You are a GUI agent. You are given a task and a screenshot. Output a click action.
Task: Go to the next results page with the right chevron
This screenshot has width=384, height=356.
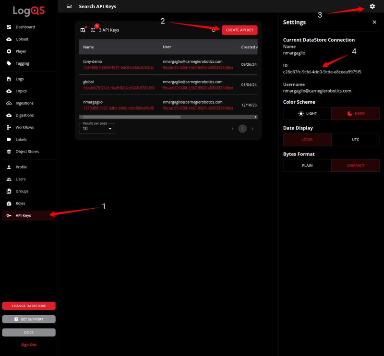pyautogui.click(x=253, y=129)
